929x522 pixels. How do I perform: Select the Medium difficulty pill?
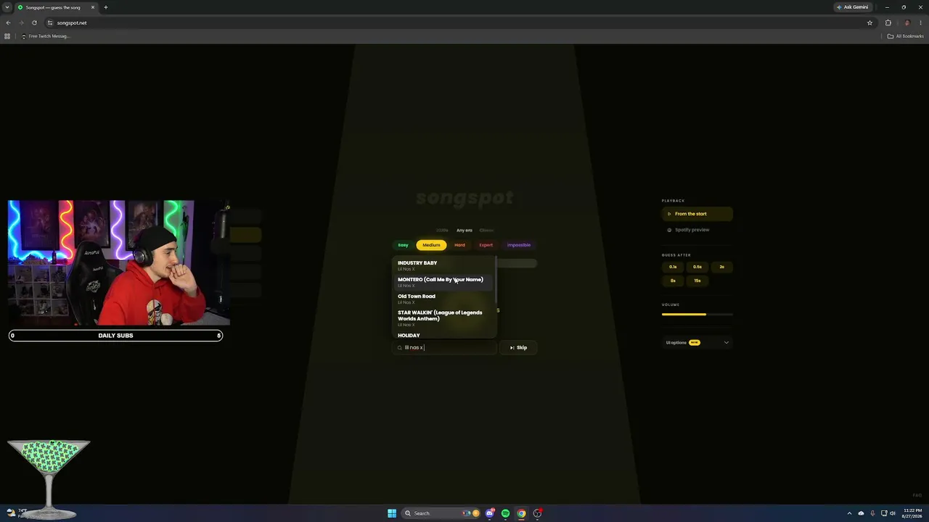tap(431, 245)
